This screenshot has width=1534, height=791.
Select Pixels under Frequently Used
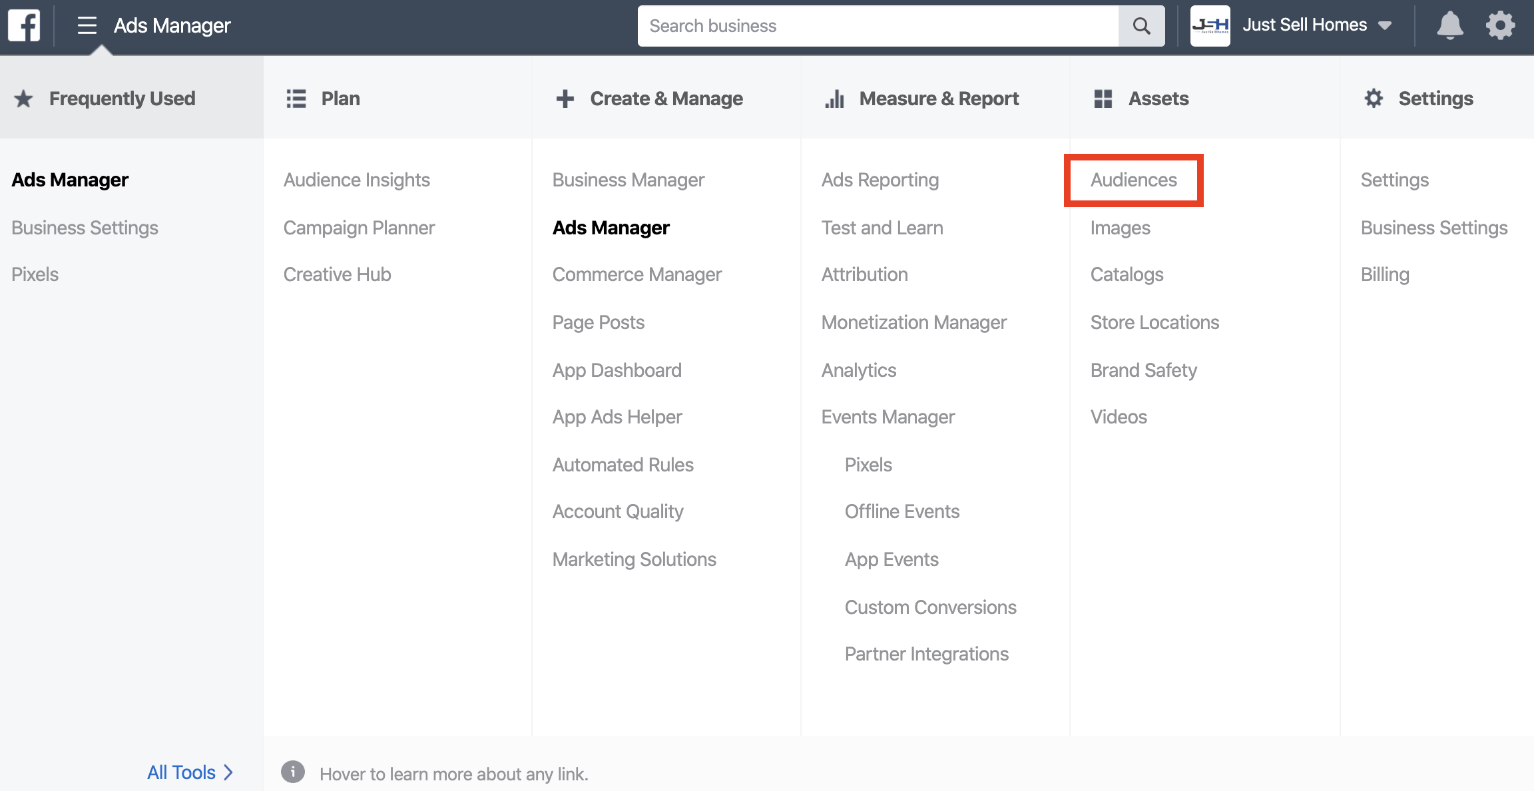click(x=35, y=274)
